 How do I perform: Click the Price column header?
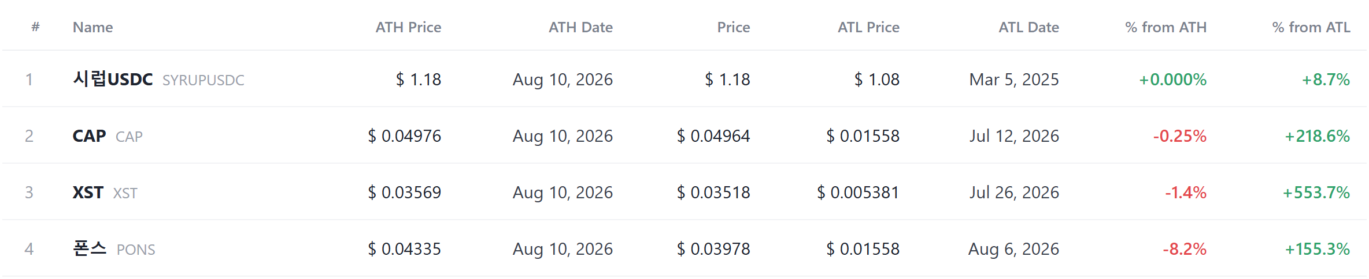point(734,27)
